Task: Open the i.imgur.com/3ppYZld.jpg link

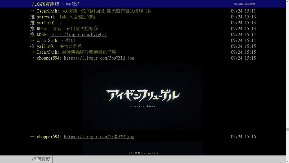Action: [99, 58]
